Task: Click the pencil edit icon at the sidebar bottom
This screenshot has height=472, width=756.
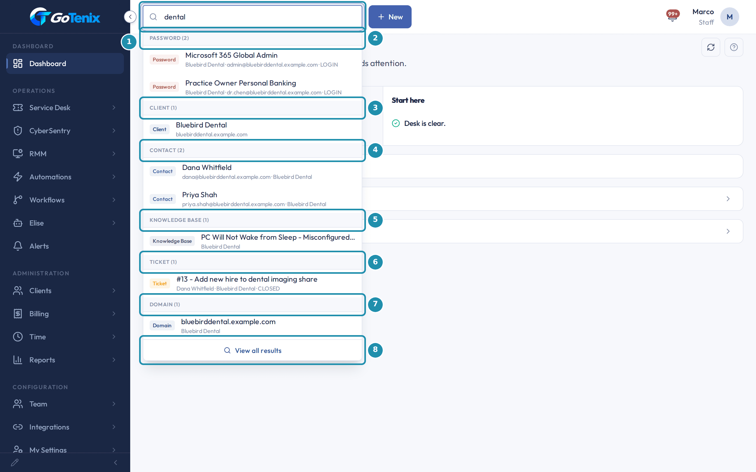Action: (15, 462)
